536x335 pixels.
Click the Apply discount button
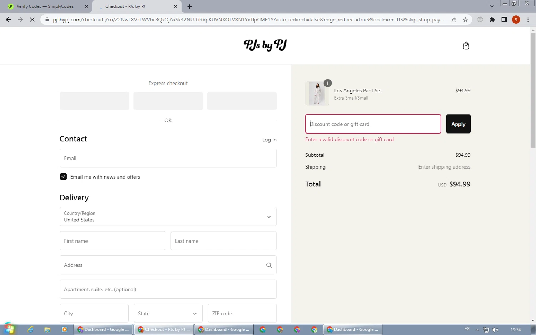(x=458, y=124)
